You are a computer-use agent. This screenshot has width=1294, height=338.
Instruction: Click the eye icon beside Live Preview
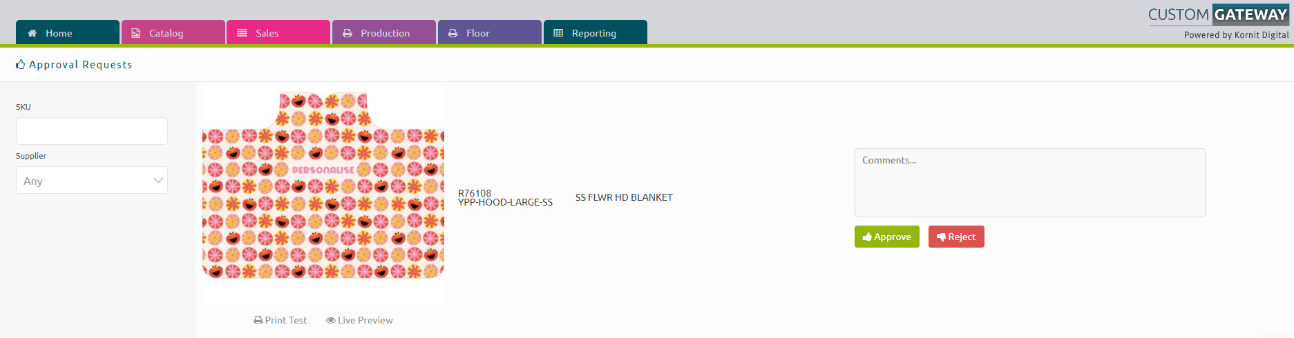pos(331,320)
